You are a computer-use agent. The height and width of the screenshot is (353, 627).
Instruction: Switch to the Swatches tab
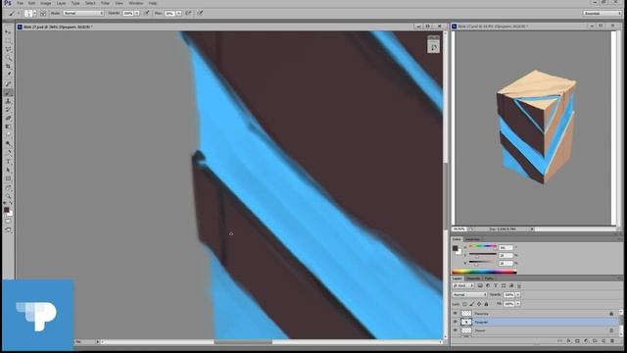[472, 239]
